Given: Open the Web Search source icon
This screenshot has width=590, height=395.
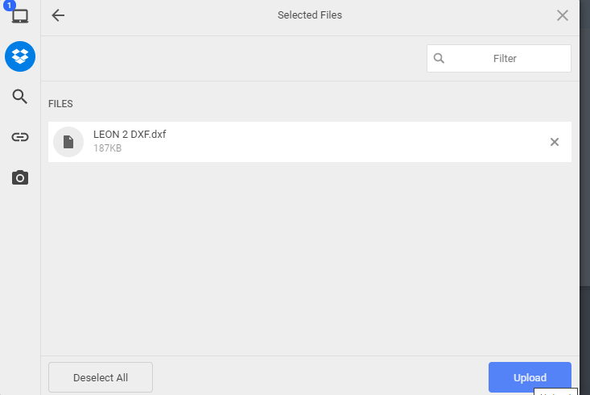Looking at the screenshot, I should click(x=20, y=97).
